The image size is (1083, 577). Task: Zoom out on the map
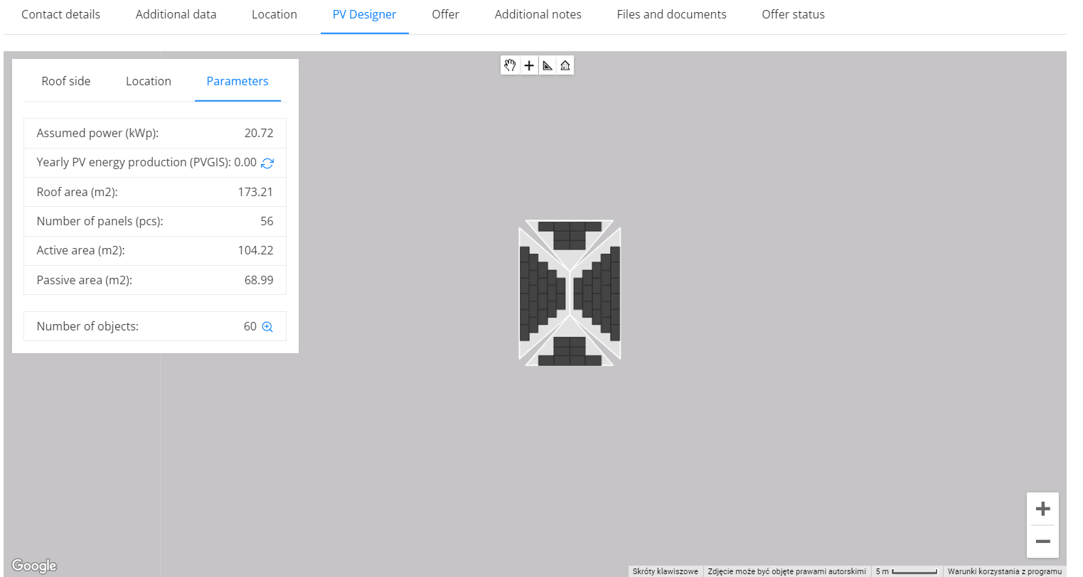[1042, 541]
